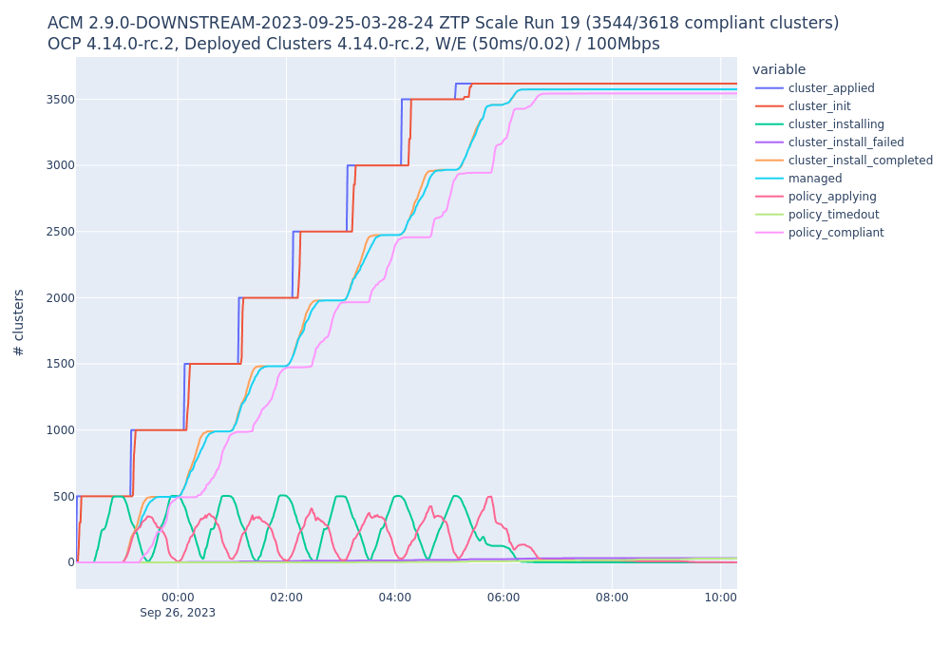This screenshot has width=950, height=665.
Task: Click the x-axis tick 04:00
Action: [x=395, y=598]
